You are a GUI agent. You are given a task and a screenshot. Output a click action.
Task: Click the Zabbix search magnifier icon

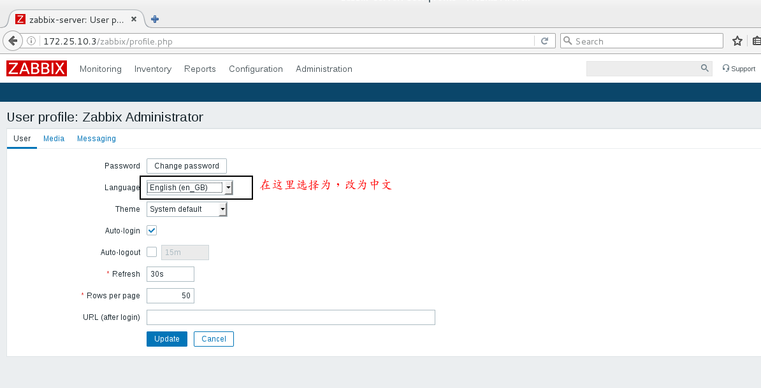tap(705, 68)
